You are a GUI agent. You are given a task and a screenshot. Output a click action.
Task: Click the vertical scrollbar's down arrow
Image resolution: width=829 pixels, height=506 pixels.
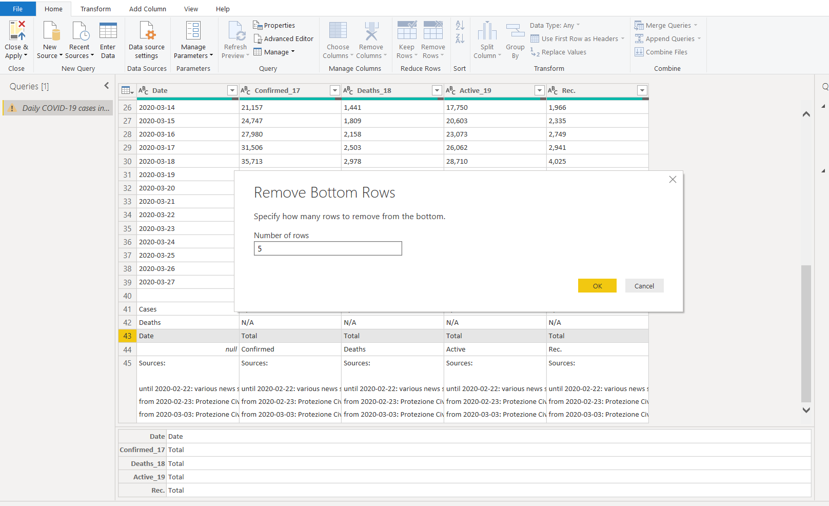(806, 410)
